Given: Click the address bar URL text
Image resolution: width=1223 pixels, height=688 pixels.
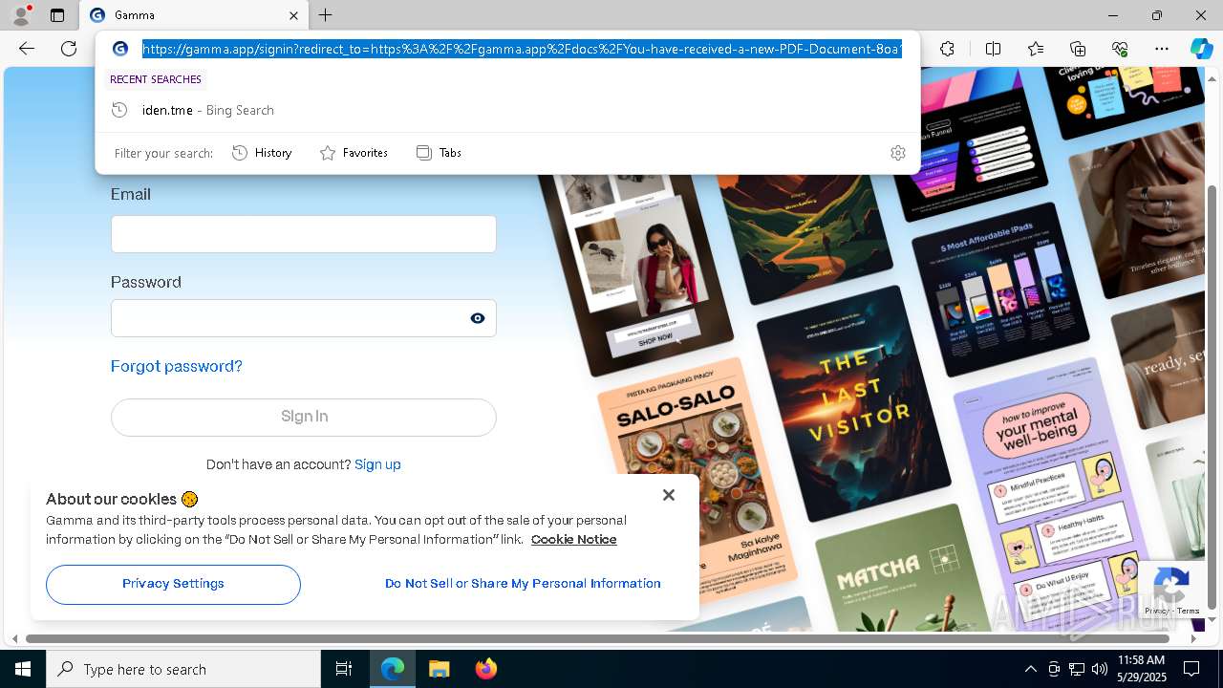Looking at the screenshot, I should [x=522, y=49].
